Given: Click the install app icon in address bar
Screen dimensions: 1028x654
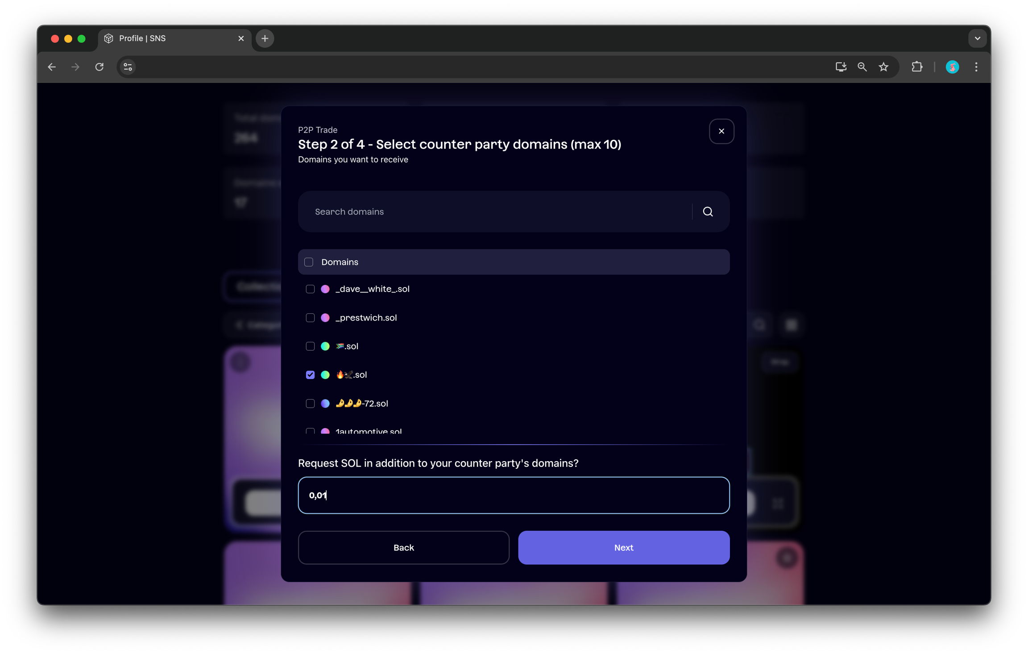Looking at the screenshot, I should coord(841,67).
